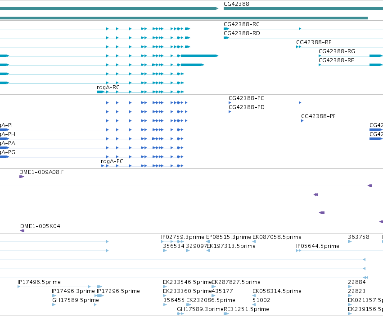Viewport: 383px width, 316px height.
Task: Click the rdgA-PH label at left edge
Action: tap(8, 134)
